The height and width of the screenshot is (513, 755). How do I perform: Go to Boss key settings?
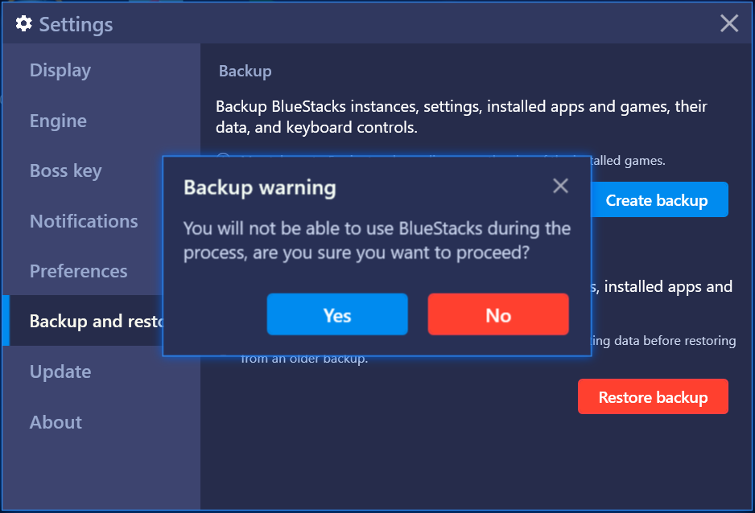(65, 170)
